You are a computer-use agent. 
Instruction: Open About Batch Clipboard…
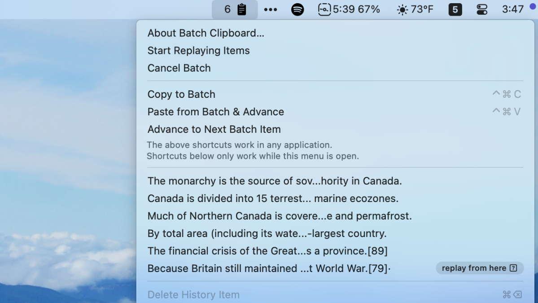pos(335,33)
